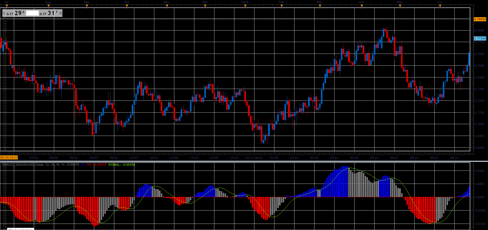
Task: Click the blue 0.77296 current price label
Action: click(480, 38)
